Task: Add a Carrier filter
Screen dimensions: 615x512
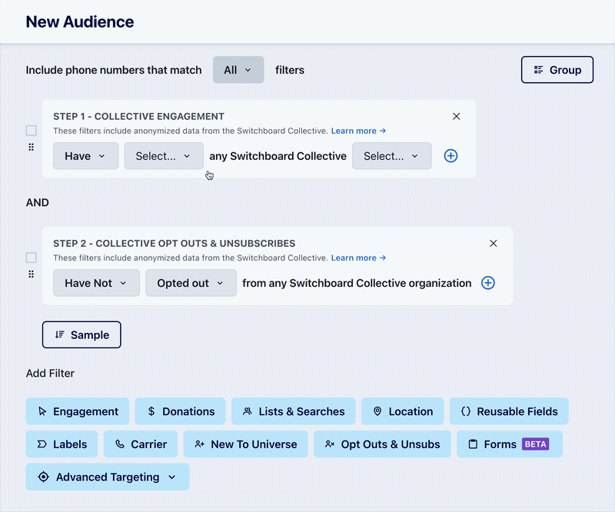Action: 141,444
